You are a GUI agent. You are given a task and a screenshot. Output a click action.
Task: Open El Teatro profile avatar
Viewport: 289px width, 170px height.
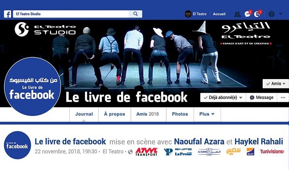click(x=188, y=14)
